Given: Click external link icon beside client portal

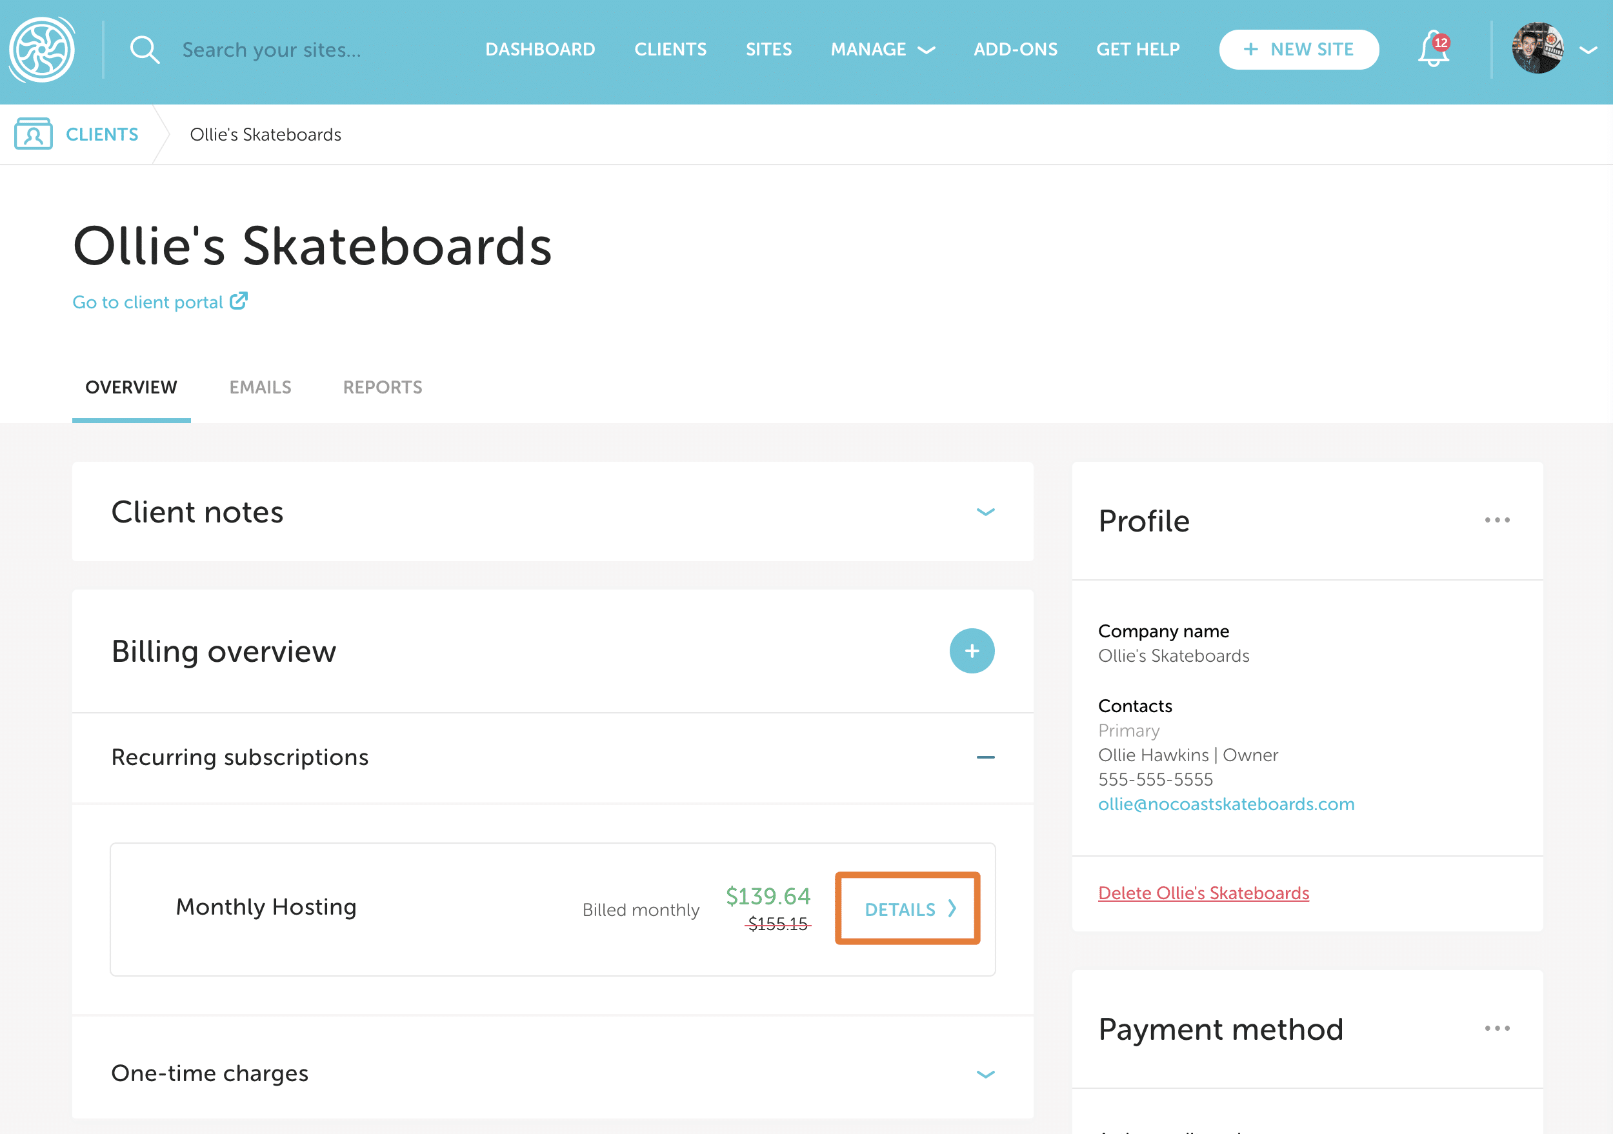Looking at the screenshot, I should pos(239,301).
